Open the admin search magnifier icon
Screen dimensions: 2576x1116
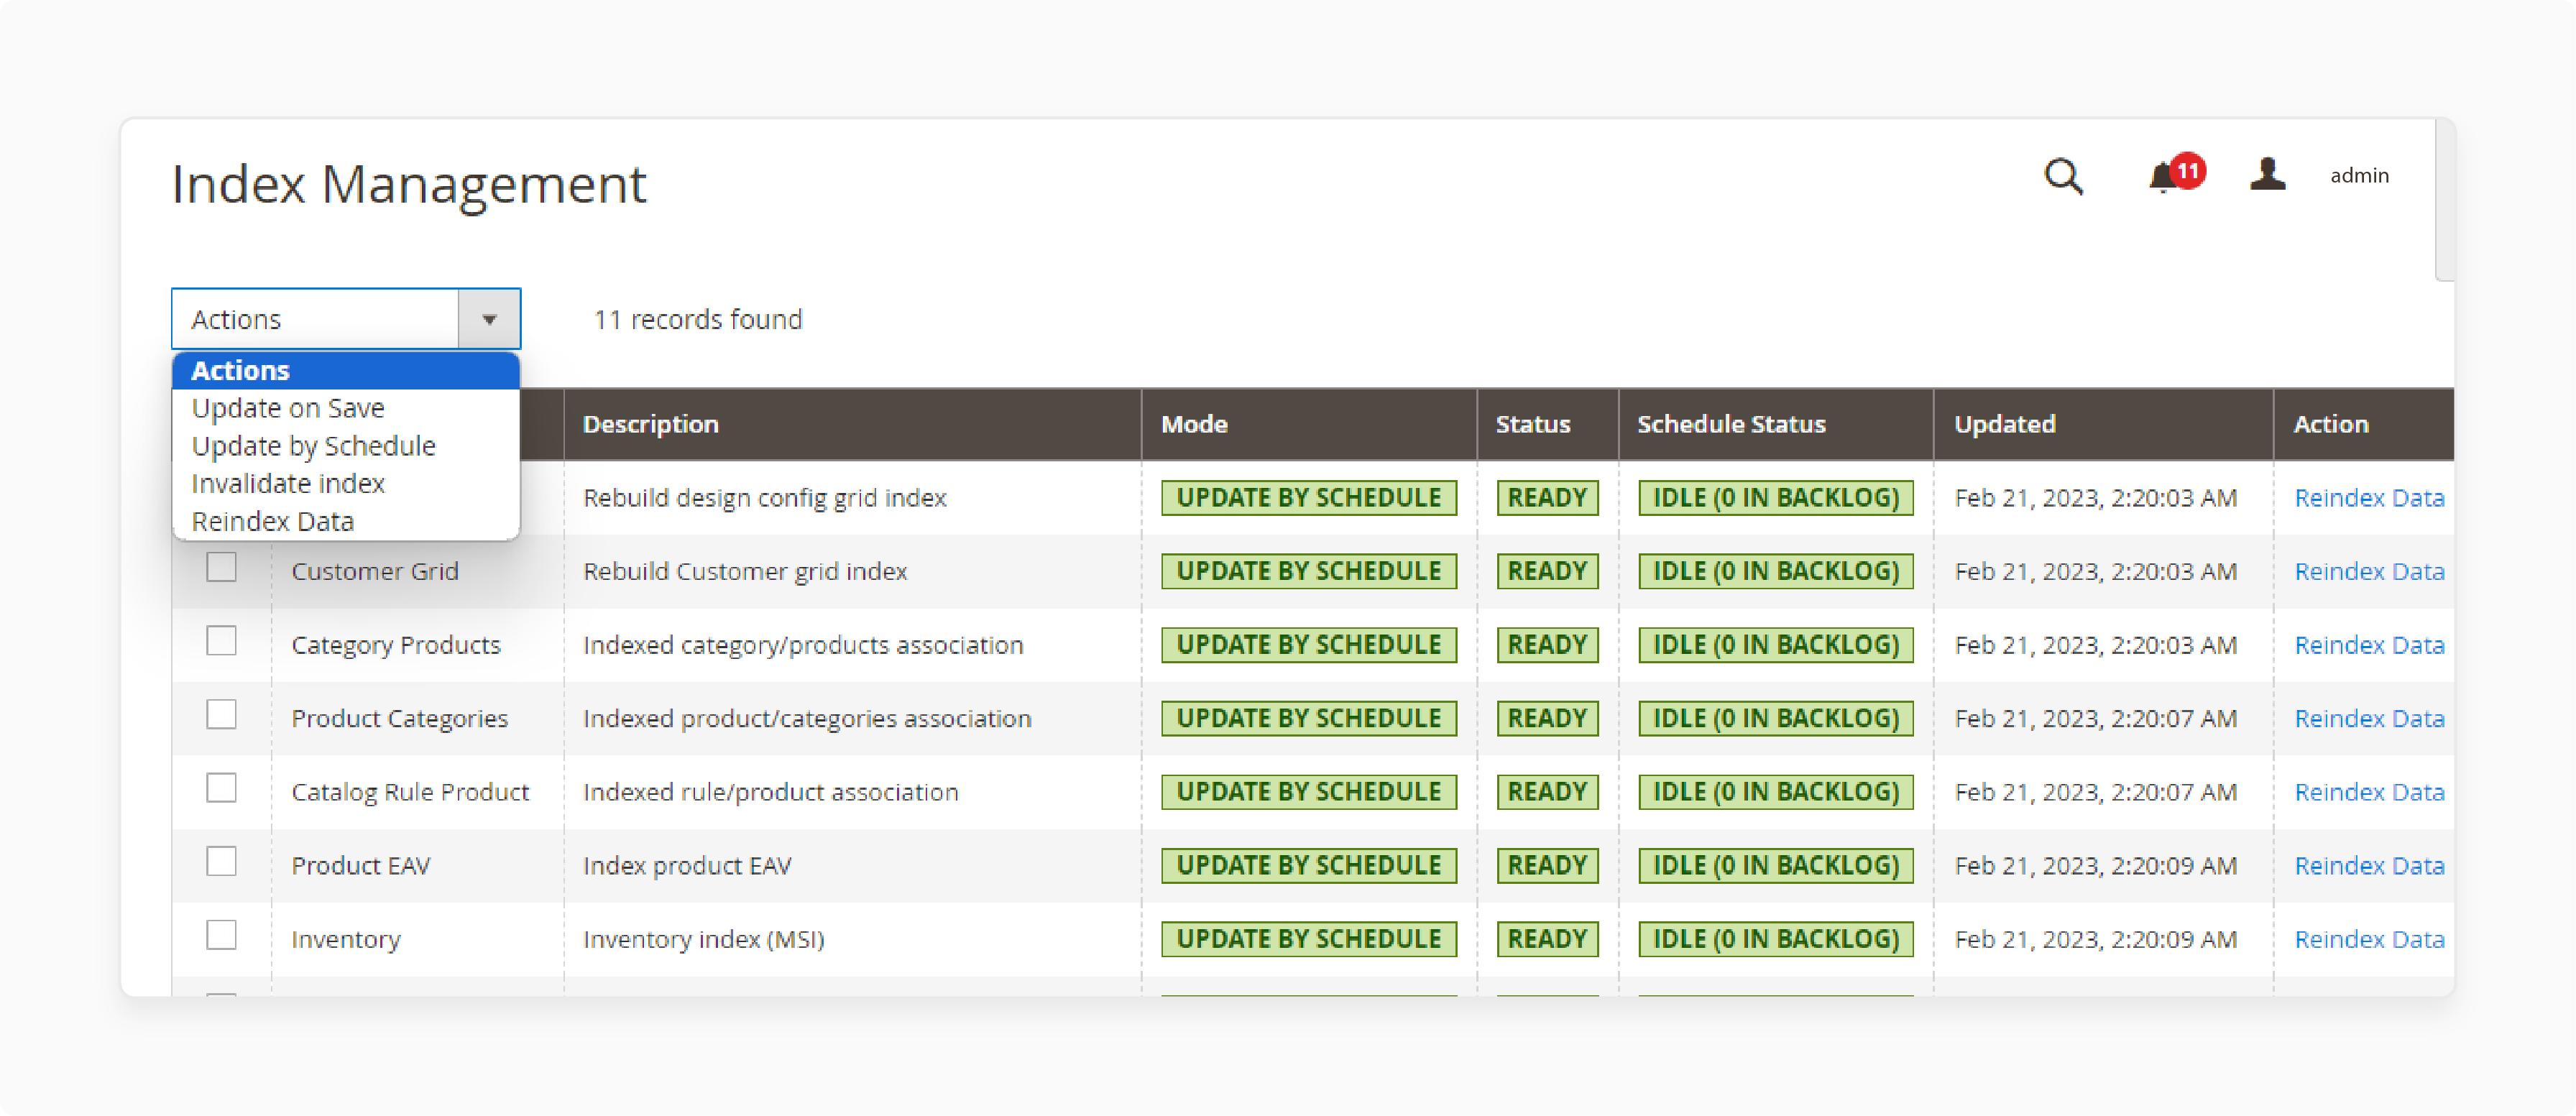click(x=2062, y=177)
